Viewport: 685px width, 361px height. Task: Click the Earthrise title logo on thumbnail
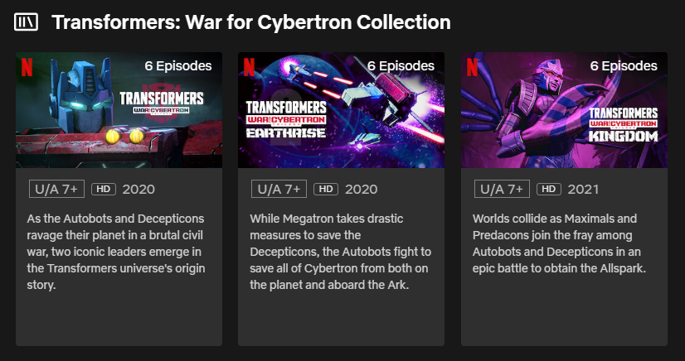[286, 119]
